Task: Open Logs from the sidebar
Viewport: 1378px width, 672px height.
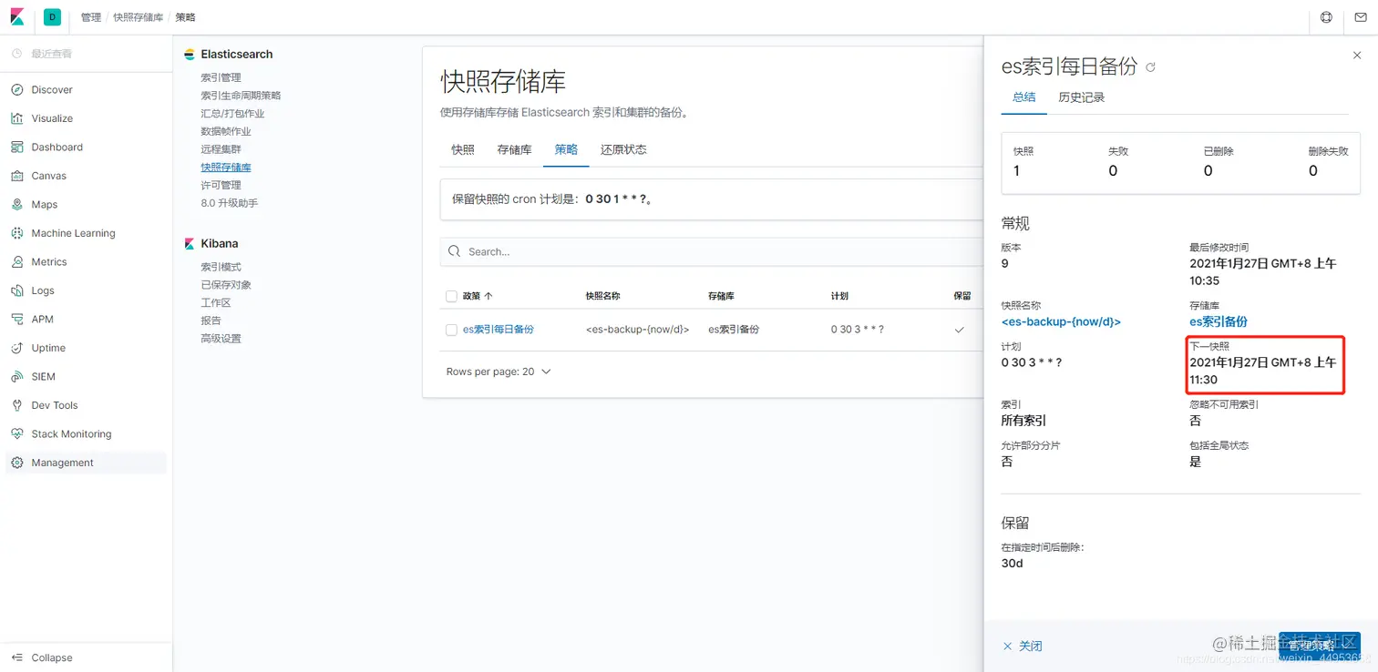Action: click(43, 290)
